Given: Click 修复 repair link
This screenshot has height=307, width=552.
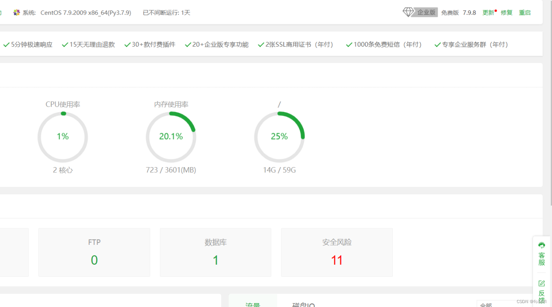Looking at the screenshot, I should (x=507, y=13).
